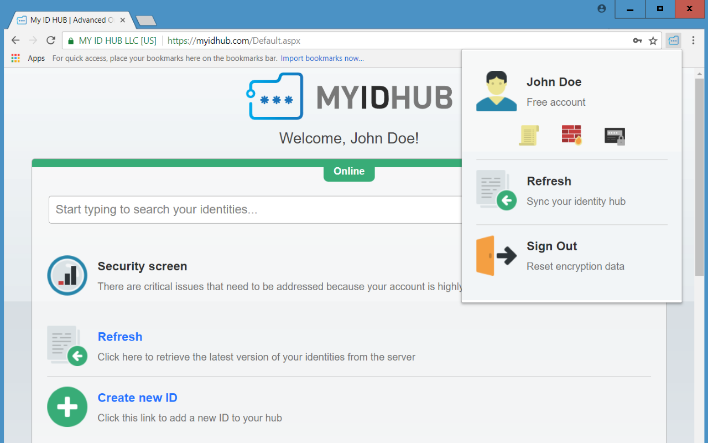Click the Security screen chart icon
Viewport: 708px width, 443px height.
67,275
